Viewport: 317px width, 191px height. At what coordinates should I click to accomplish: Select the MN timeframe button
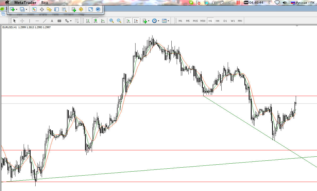[240, 21]
